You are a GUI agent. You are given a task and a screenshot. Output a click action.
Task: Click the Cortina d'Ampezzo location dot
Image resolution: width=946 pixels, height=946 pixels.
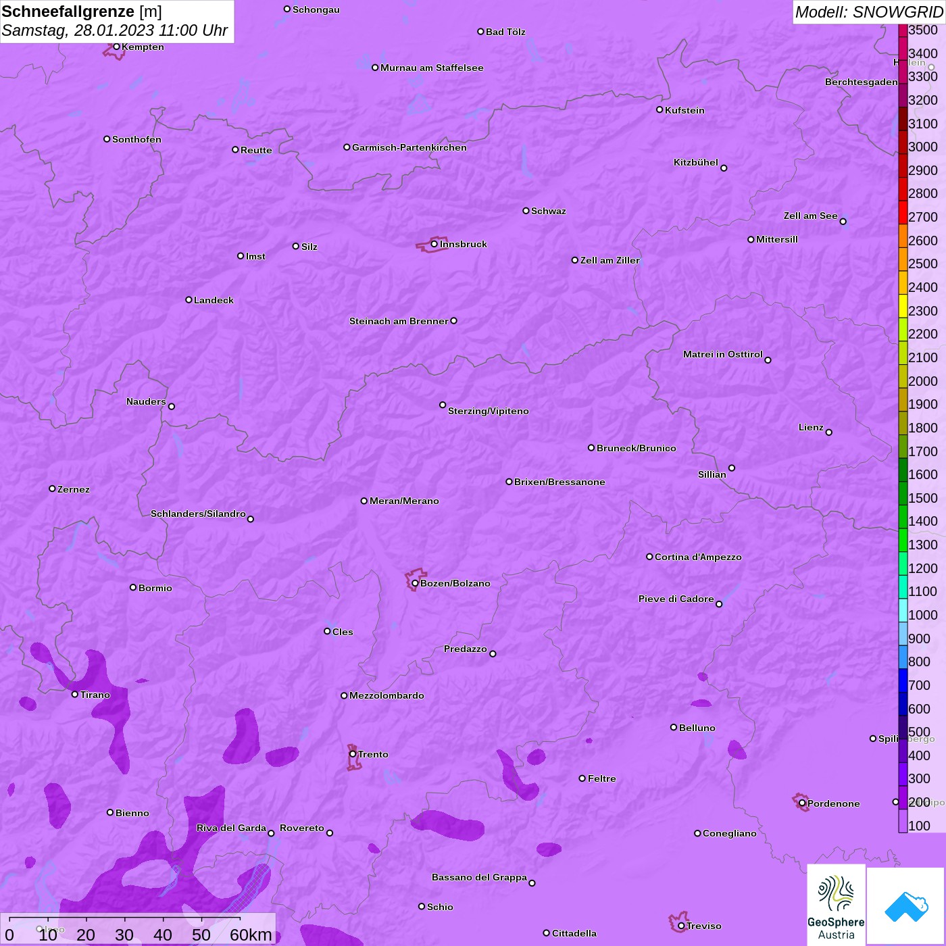pos(649,557)
